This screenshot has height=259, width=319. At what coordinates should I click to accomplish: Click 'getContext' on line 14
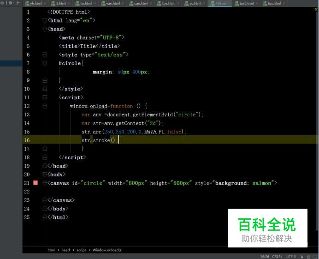click(x=130, y=123)
